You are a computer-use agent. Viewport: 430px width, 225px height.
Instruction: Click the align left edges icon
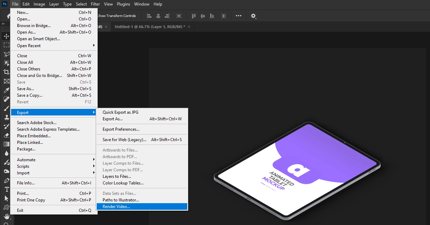click(x=149, y=16)
